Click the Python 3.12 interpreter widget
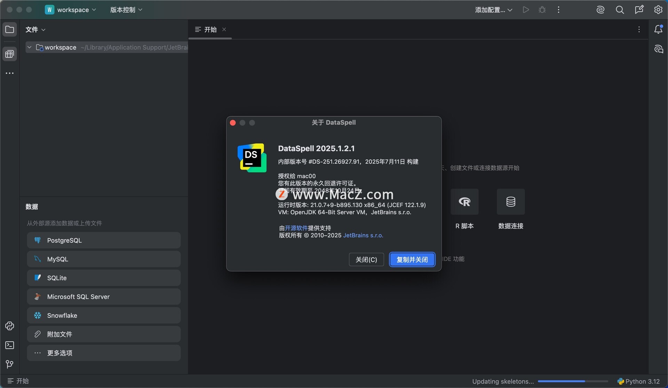The image size is (668, 388). tap(638, 381)
